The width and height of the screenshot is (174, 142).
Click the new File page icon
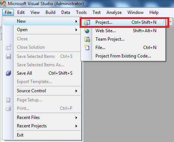tap(87, 48)
